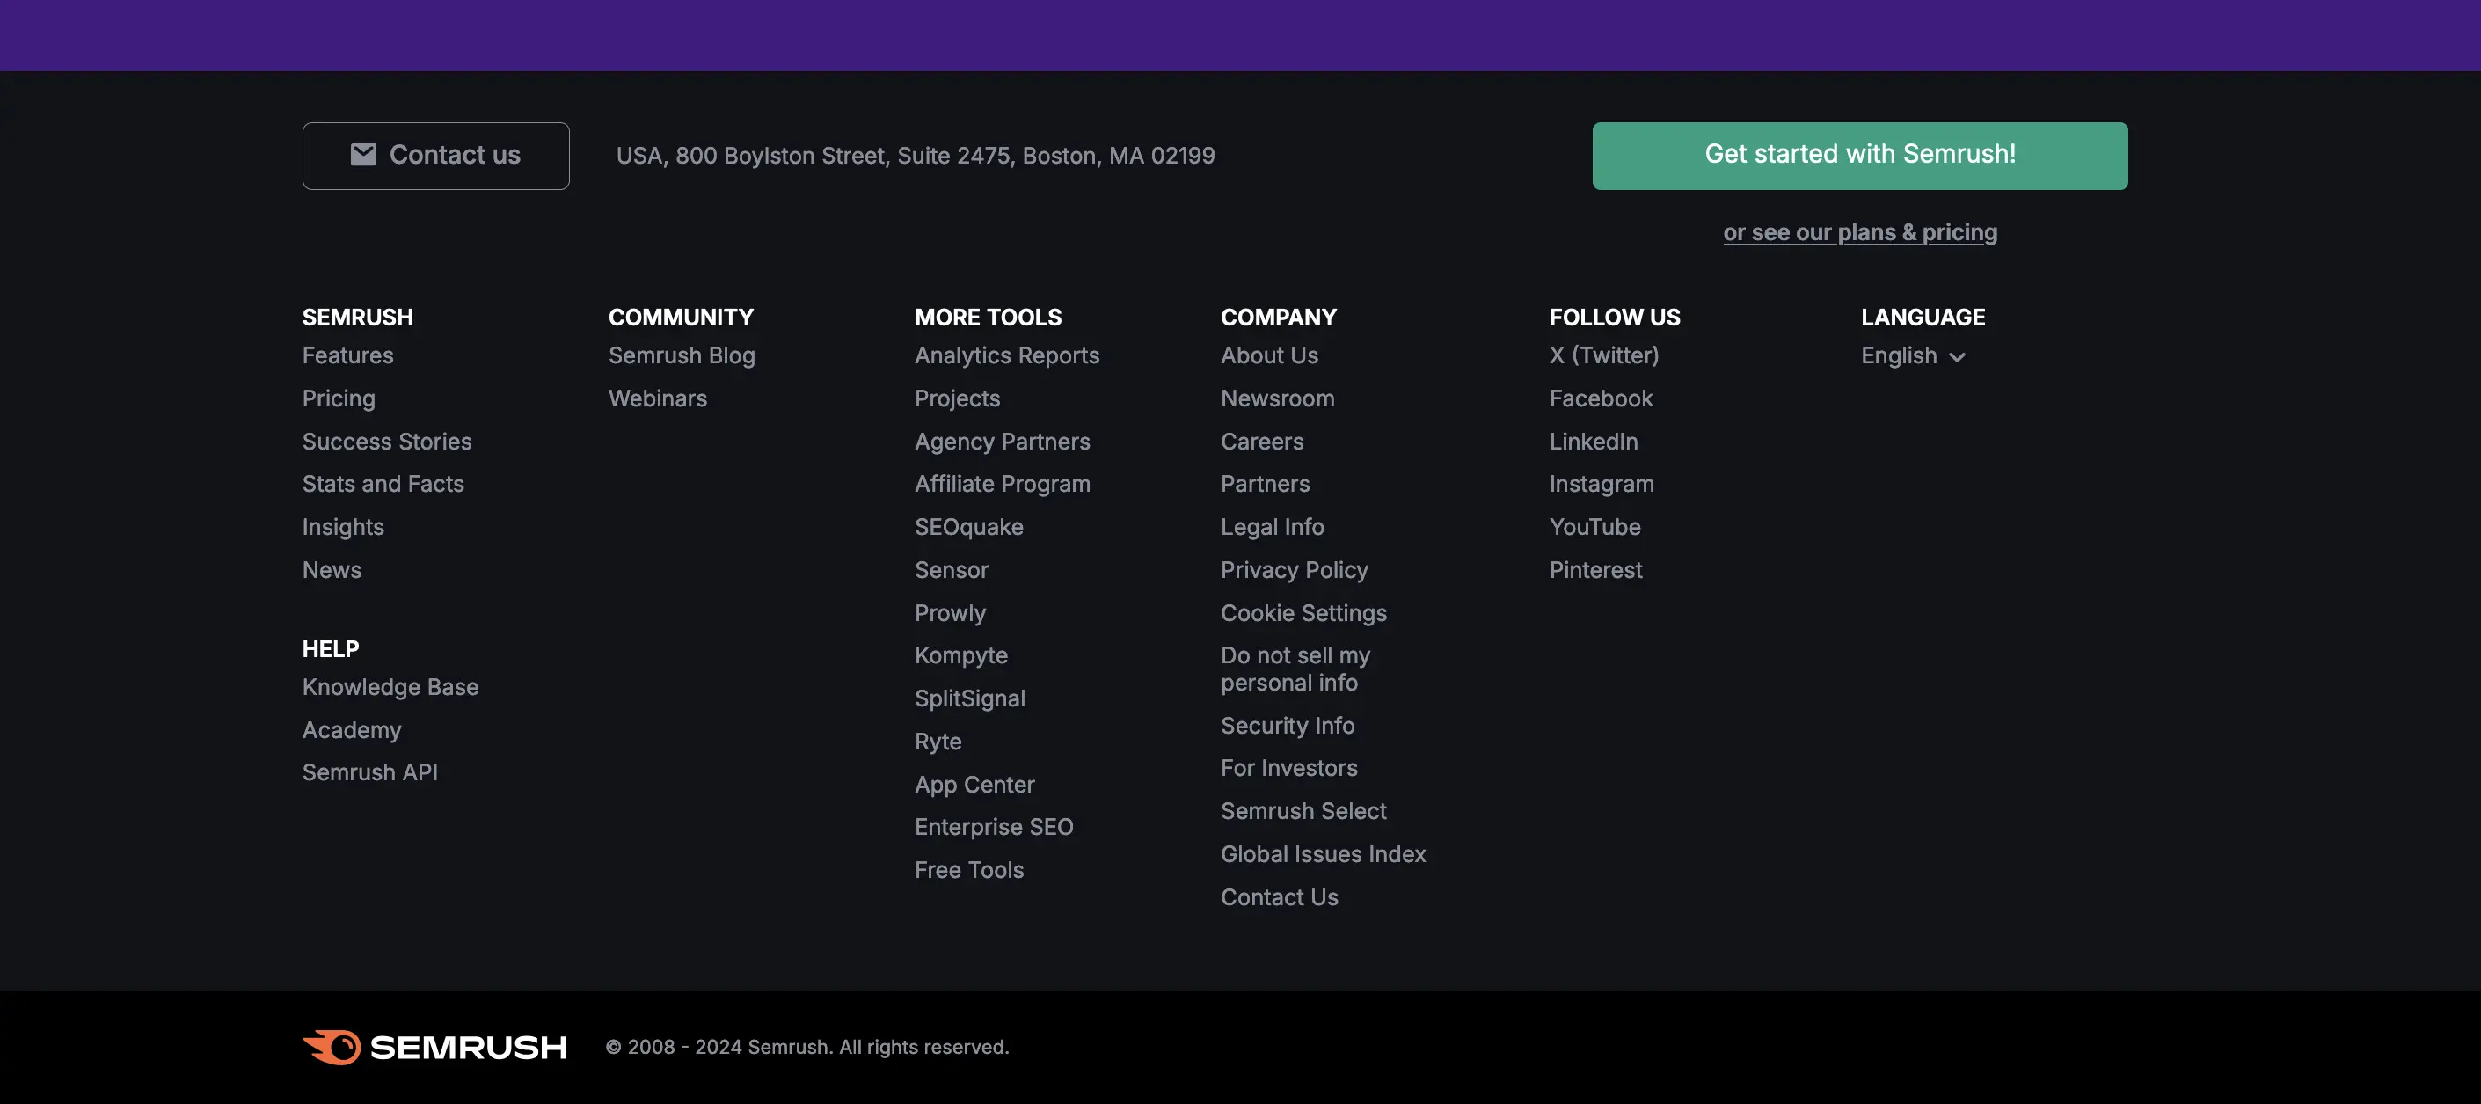The image size is (2481, 1104).
Task: Open Semrush Blog link
Action: point(682,355)
